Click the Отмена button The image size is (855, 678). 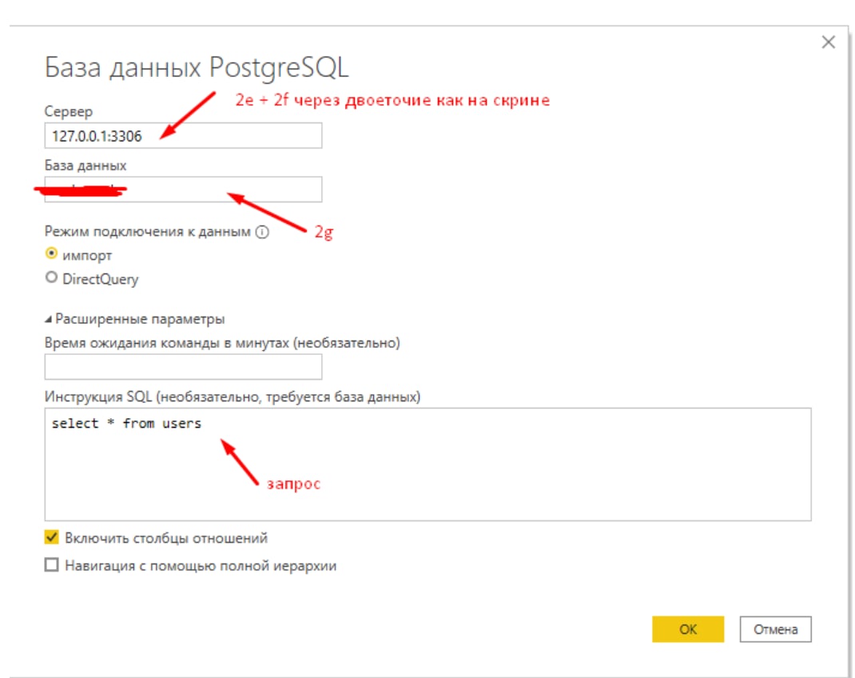click(775, 629)
